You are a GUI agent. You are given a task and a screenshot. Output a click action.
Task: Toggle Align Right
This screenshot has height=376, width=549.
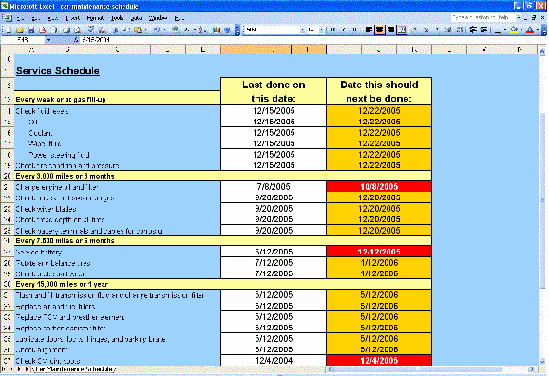(390, 29)
